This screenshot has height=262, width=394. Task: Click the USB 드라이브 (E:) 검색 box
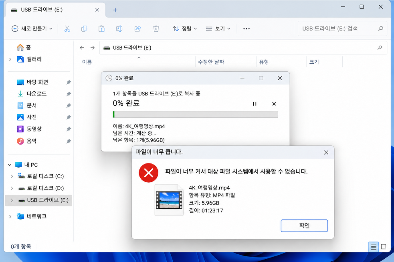(x=342, y=28)
